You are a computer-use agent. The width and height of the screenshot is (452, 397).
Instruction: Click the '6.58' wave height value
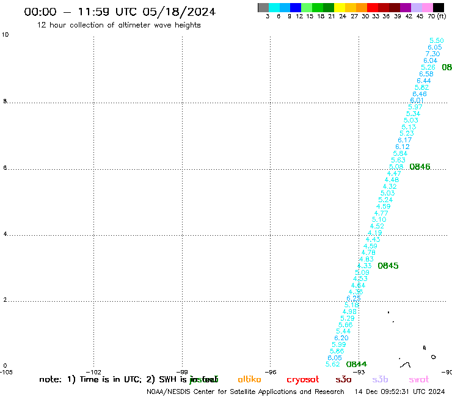[426, 74]
